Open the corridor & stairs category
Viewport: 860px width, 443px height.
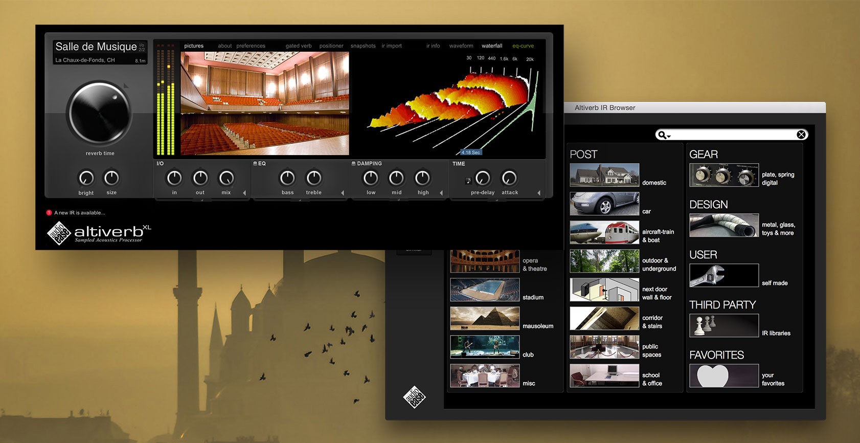pyautogui.click(x=604, y=319)
